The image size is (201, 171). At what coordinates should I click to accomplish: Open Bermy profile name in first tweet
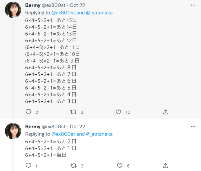[x=33, y=5]
